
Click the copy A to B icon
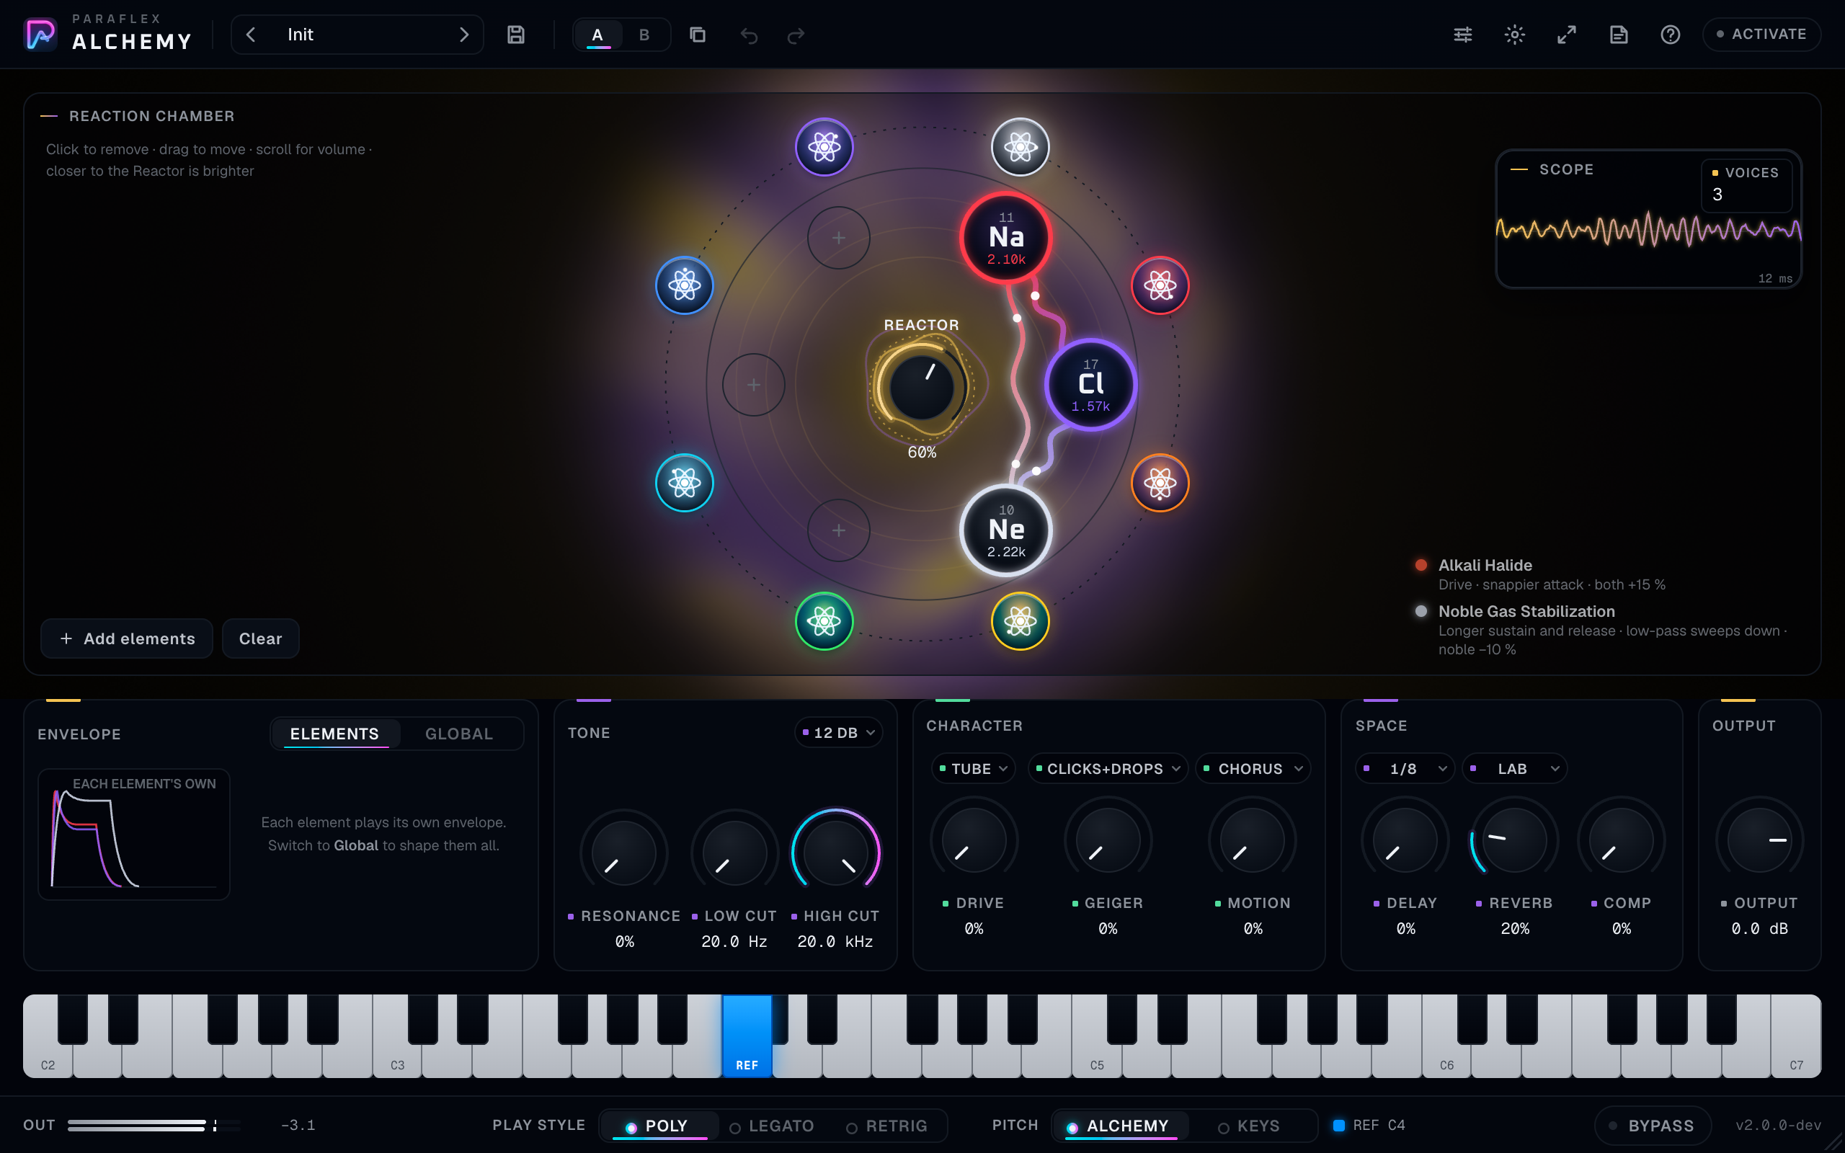pyautogui.click(x=697, y=35)
